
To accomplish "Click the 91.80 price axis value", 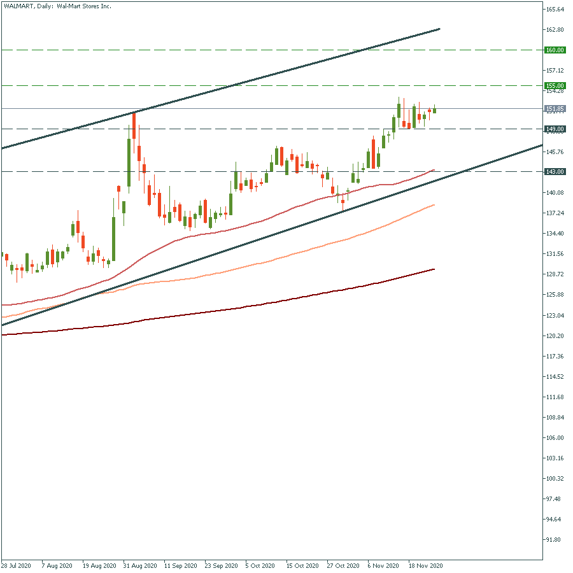I will [555, 540].
